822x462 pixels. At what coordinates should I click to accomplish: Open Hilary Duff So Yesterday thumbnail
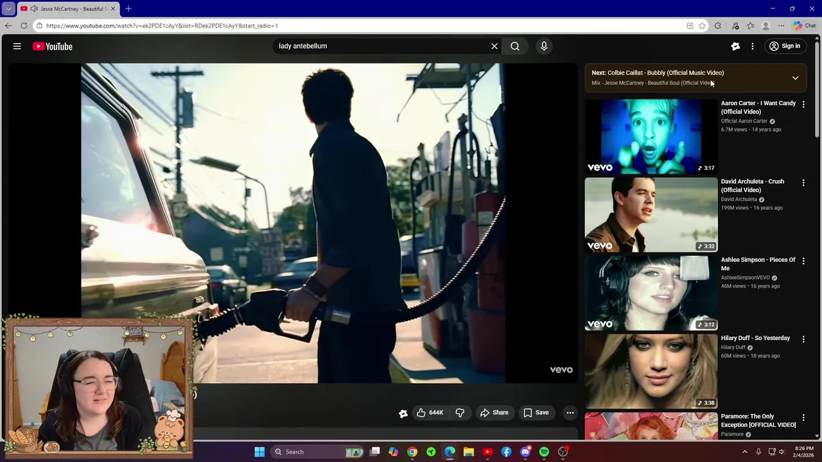coord(651,371)
